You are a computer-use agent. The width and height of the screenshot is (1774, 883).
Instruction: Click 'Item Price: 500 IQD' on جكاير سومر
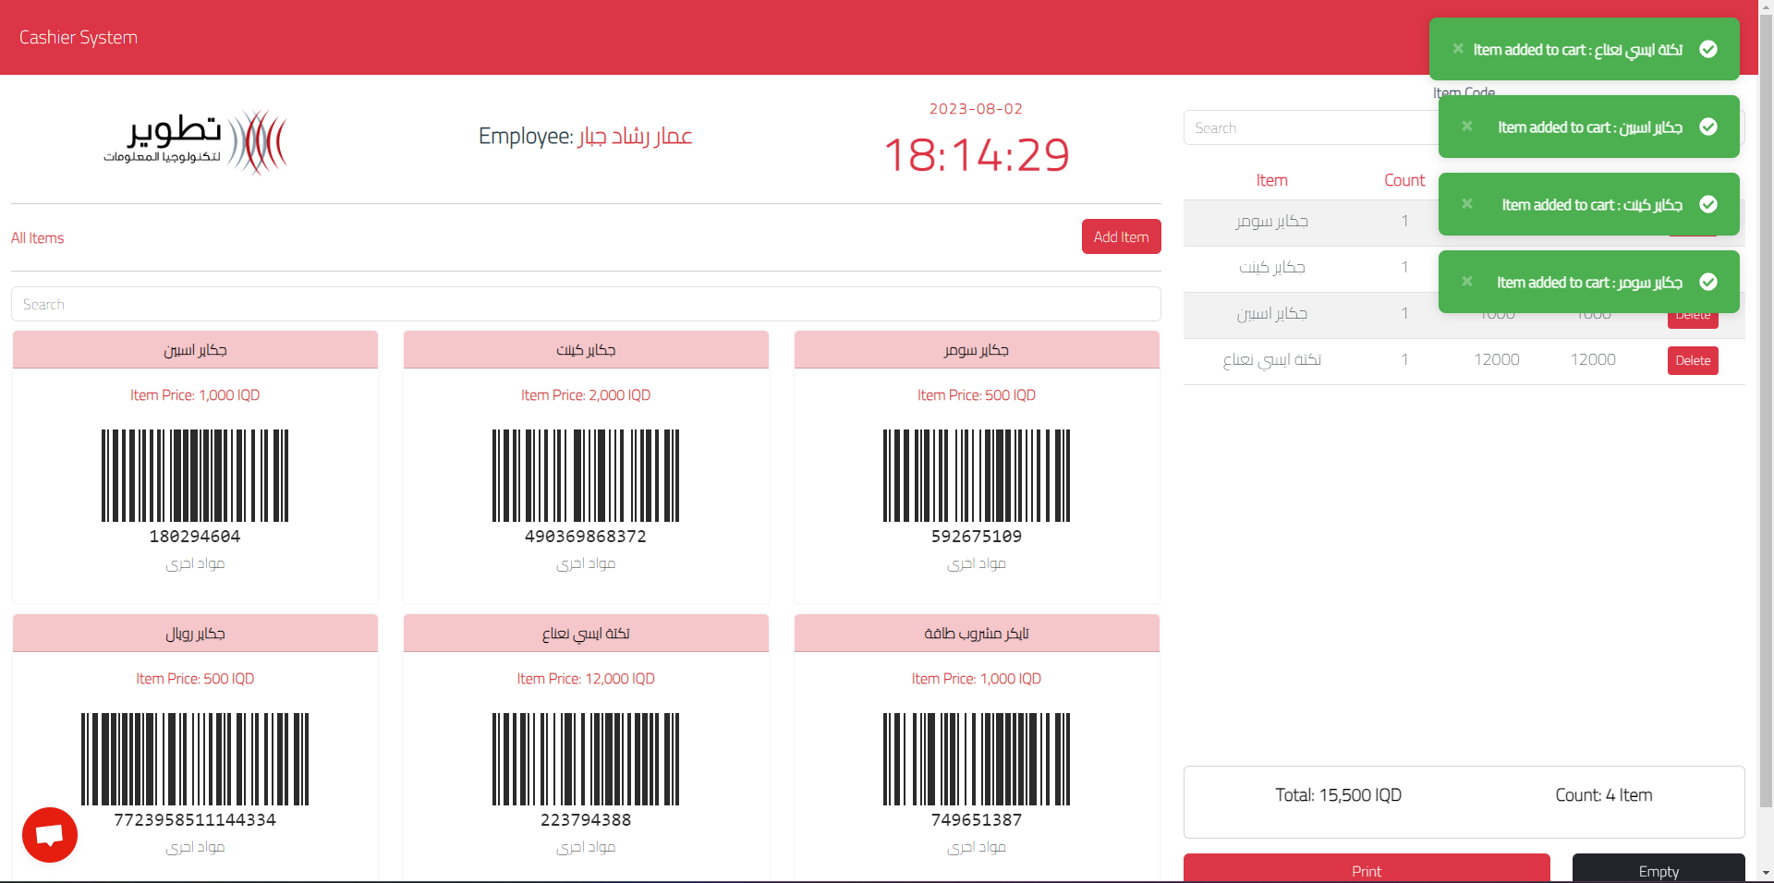pyautogui.click(x=977, y=395)
